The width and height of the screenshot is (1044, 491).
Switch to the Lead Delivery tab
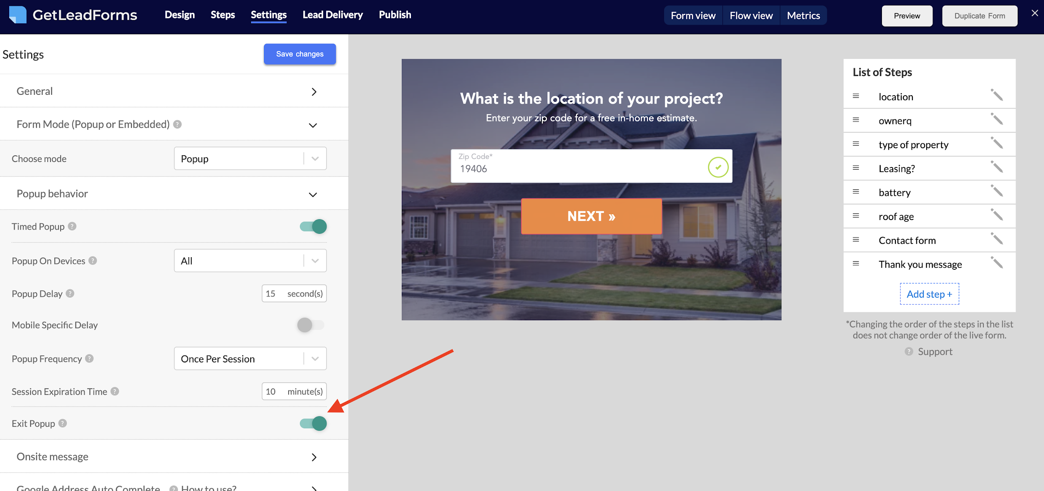pyautogui.click(x=332, y=15)
